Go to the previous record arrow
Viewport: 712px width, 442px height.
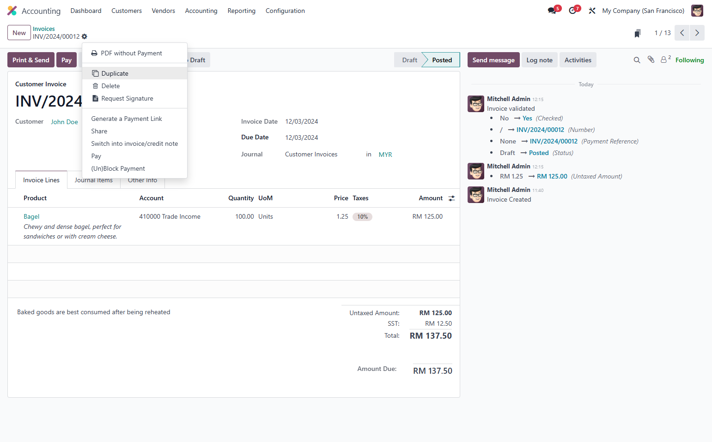[x=682, y=33]
